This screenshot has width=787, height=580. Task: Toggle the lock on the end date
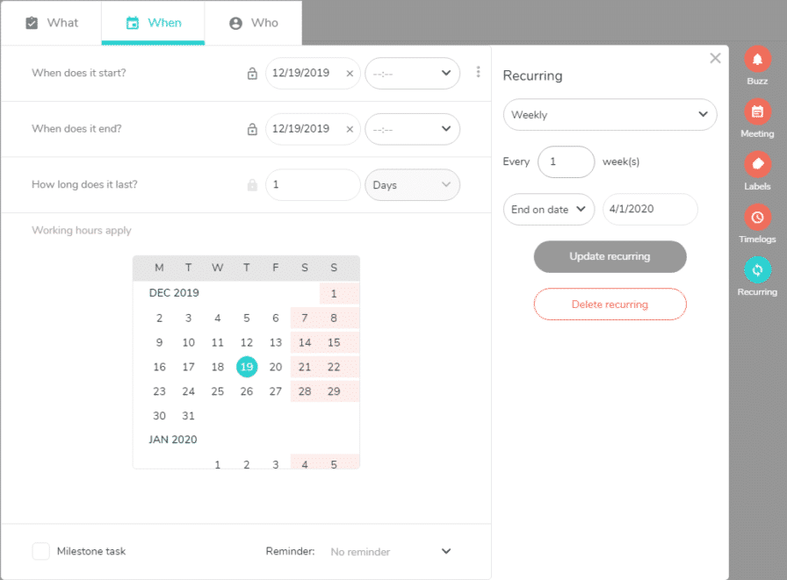[251, 129]
